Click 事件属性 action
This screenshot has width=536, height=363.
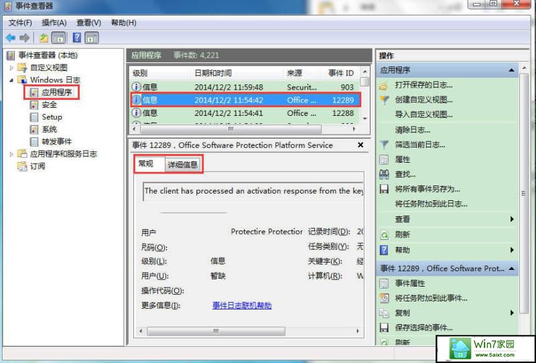pyautogui.click(x=409, y=283)
